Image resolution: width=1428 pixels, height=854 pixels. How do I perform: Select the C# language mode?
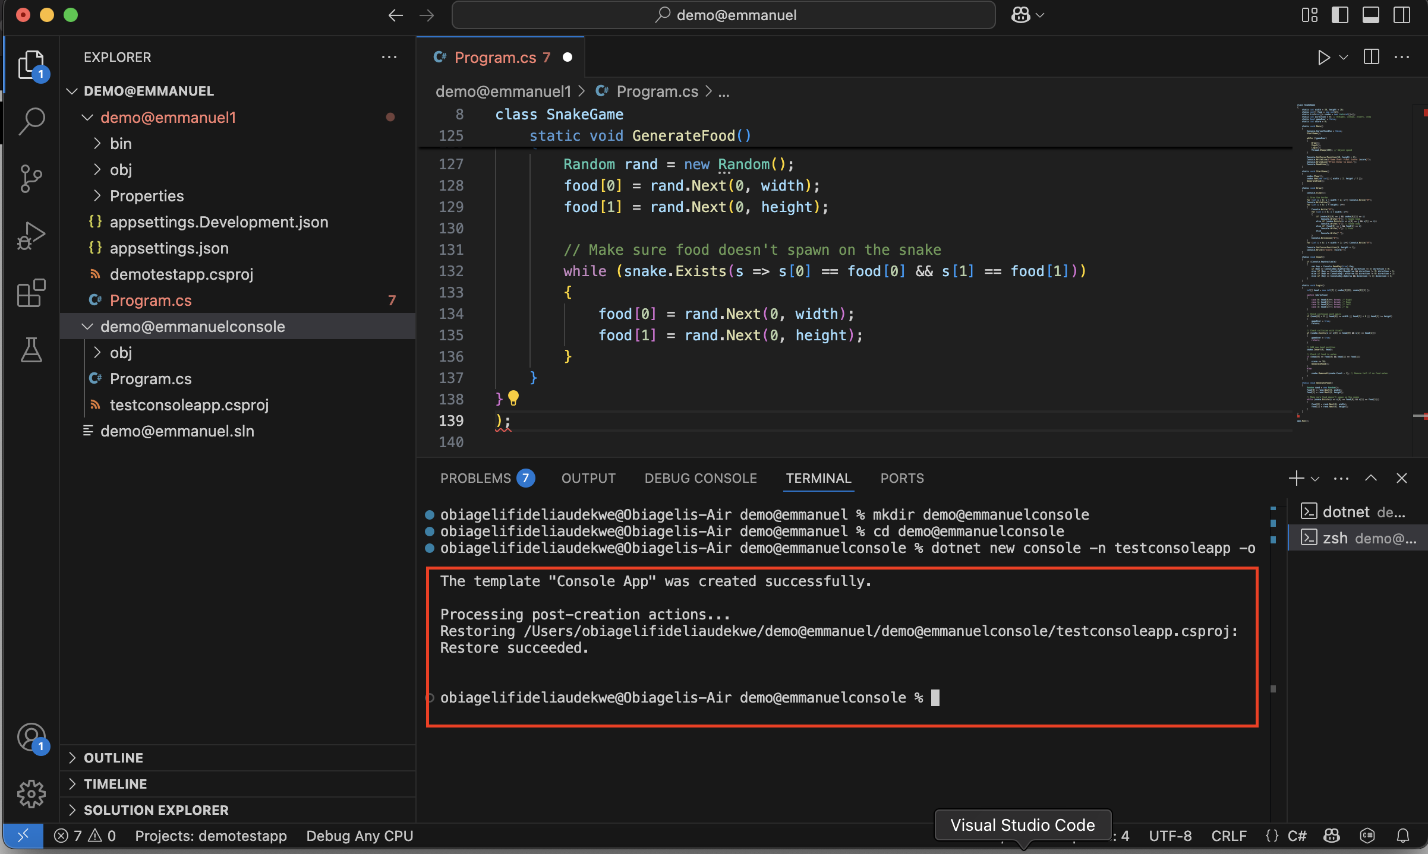pos(1297,836)
